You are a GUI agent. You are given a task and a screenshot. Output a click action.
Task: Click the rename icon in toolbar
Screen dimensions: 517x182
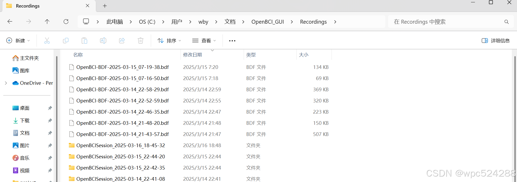pos(103,41)
